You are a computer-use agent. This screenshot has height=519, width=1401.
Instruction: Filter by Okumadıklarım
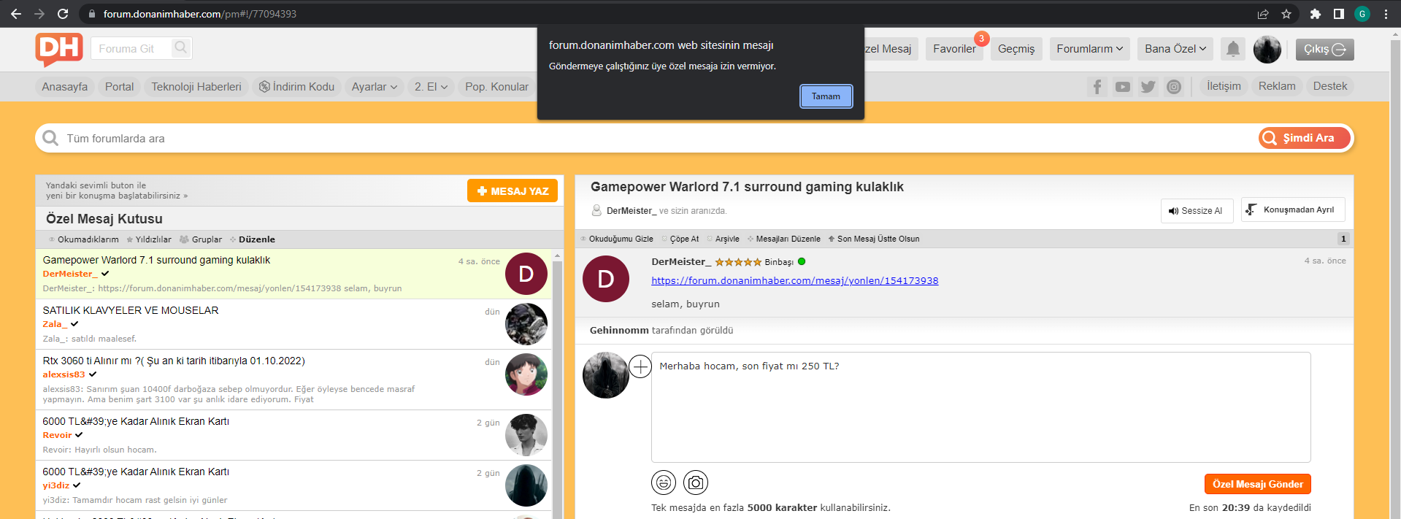click(x=83, y=239)
